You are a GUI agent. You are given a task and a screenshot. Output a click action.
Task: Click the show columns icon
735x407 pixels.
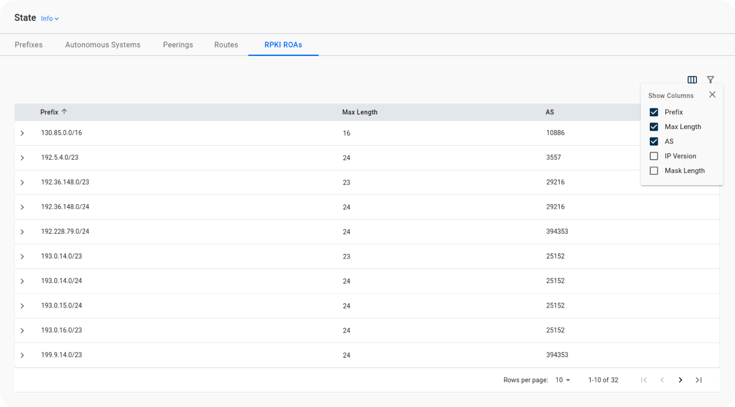click(x=692, y=80)
